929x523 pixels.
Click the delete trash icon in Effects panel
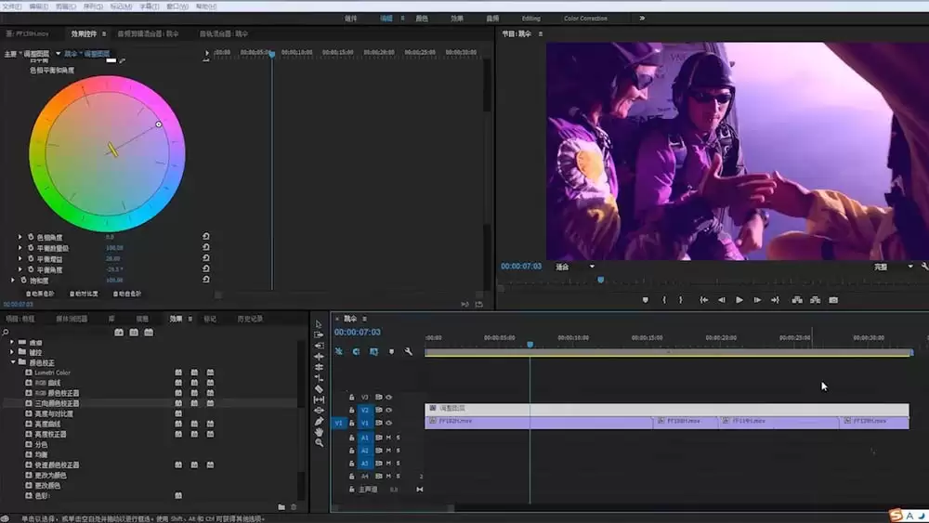(294, 507)
